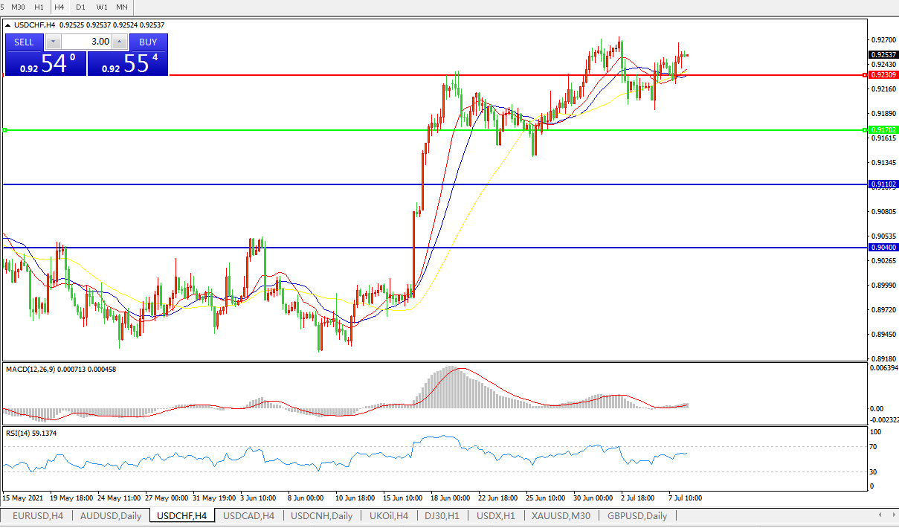Collapse the one-click trading panel triangle
The height and width of the screenshot is (528, 899).
(8, 25)
